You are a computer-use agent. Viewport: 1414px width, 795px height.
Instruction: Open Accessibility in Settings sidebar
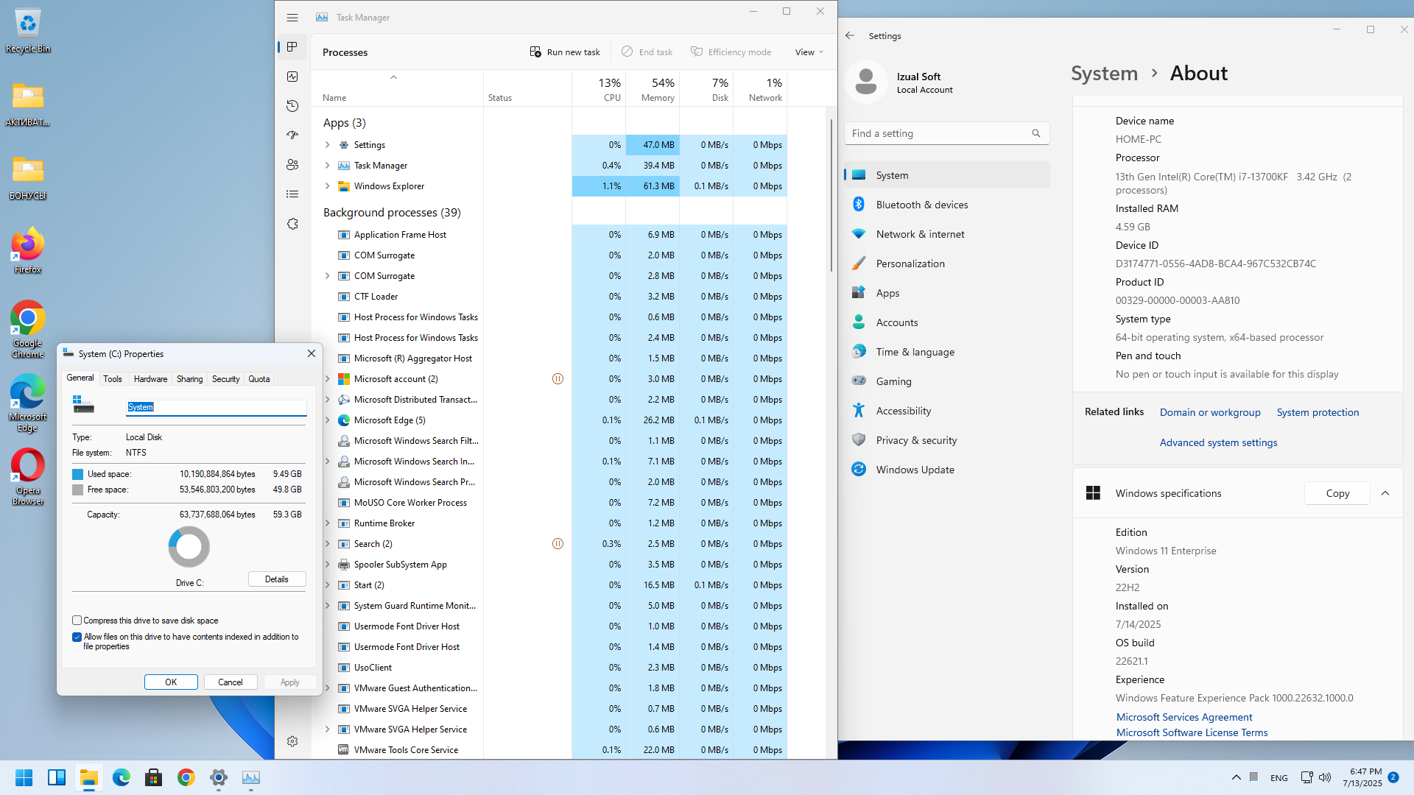pos(946,411)
